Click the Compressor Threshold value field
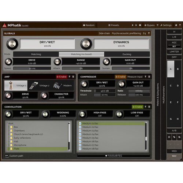 click(x=104, y=91)
